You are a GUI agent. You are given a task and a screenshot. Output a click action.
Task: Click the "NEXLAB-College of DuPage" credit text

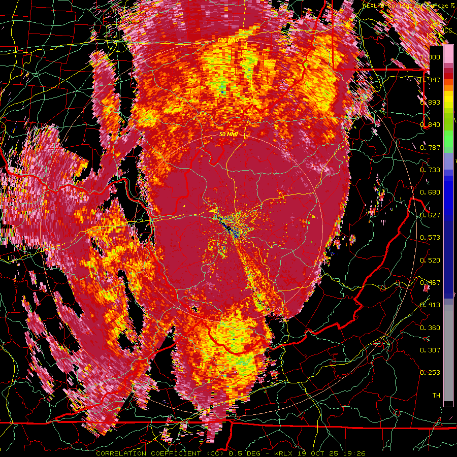(x=406, y=6)
